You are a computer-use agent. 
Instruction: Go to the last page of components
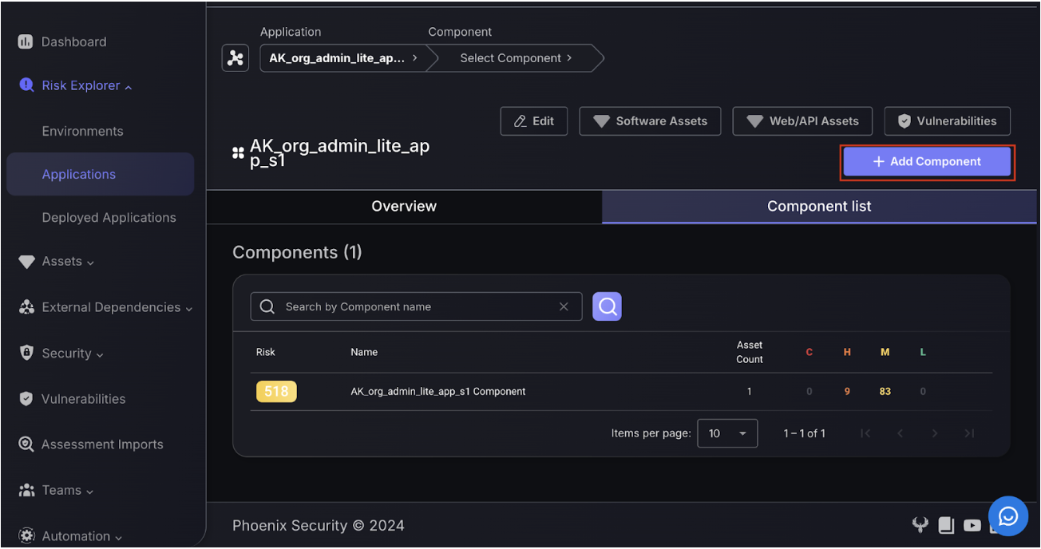click(x=969, y=433)
